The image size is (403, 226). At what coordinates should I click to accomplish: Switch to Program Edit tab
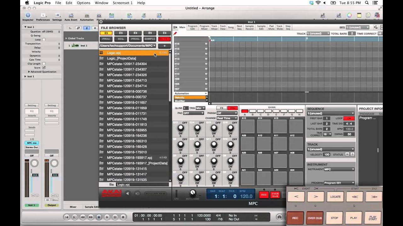192,27
